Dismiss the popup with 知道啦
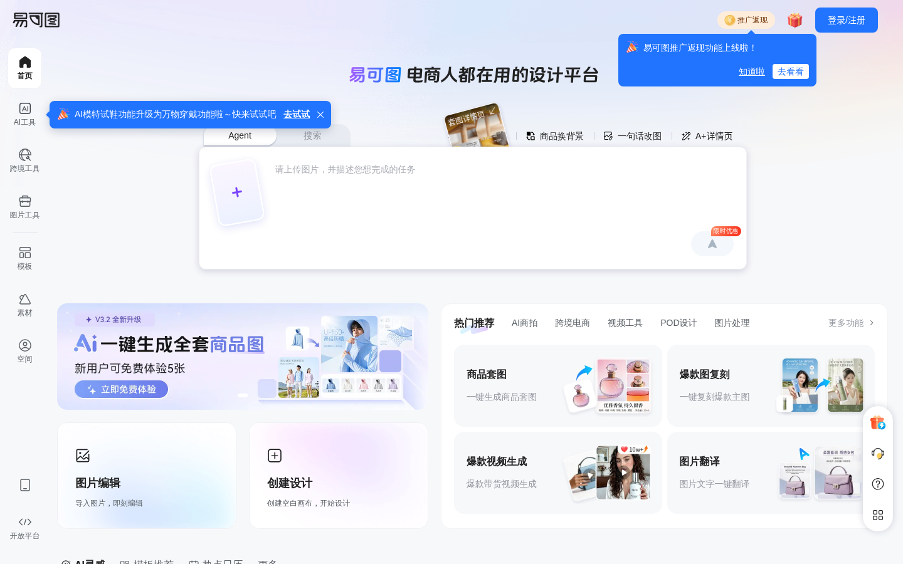 [x=752, y=71]
